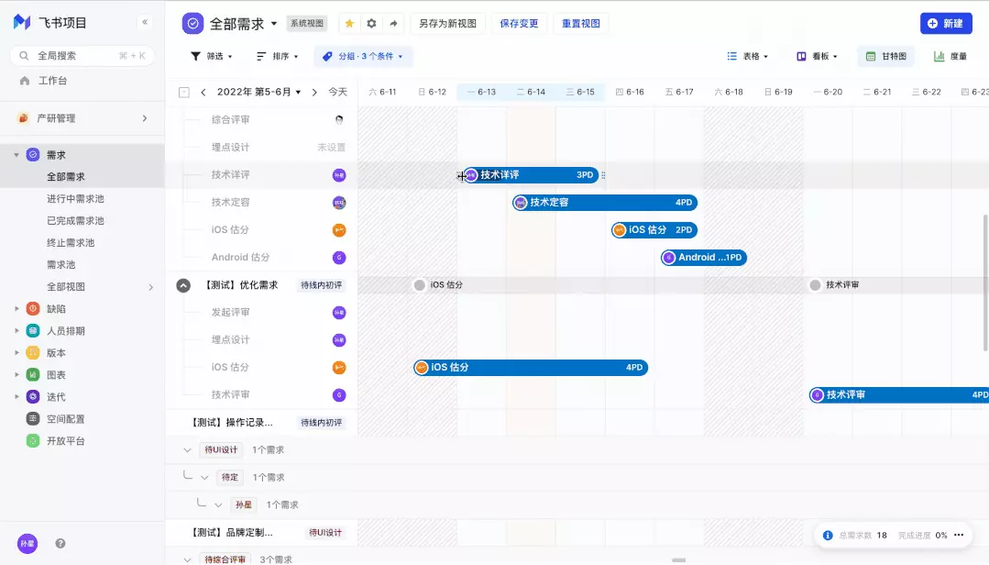Click the share arrow icon
The height and width of the screenshot is (565, 989).
click(x=393, y=24)
